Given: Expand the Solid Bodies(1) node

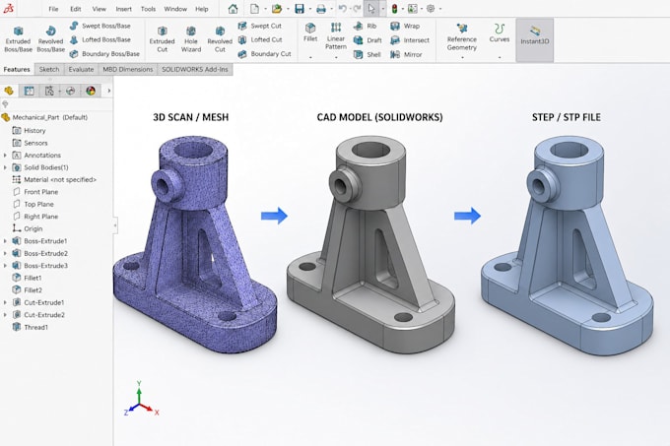Looking at the screenshot, I should [5, 167].
